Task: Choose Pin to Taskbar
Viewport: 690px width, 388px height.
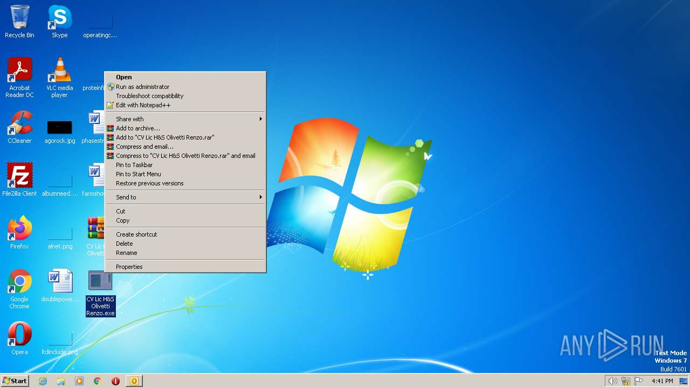Action: click(185, 165)
